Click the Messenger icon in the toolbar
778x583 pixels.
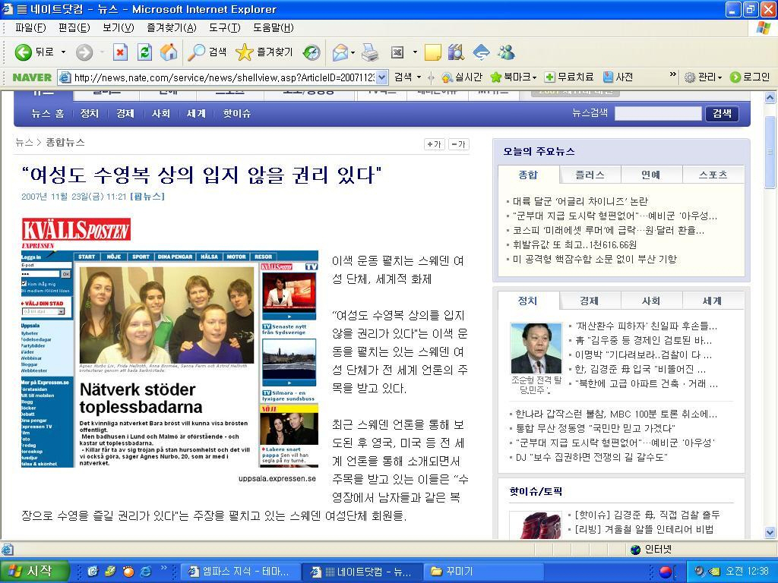(x=506, y=52)
